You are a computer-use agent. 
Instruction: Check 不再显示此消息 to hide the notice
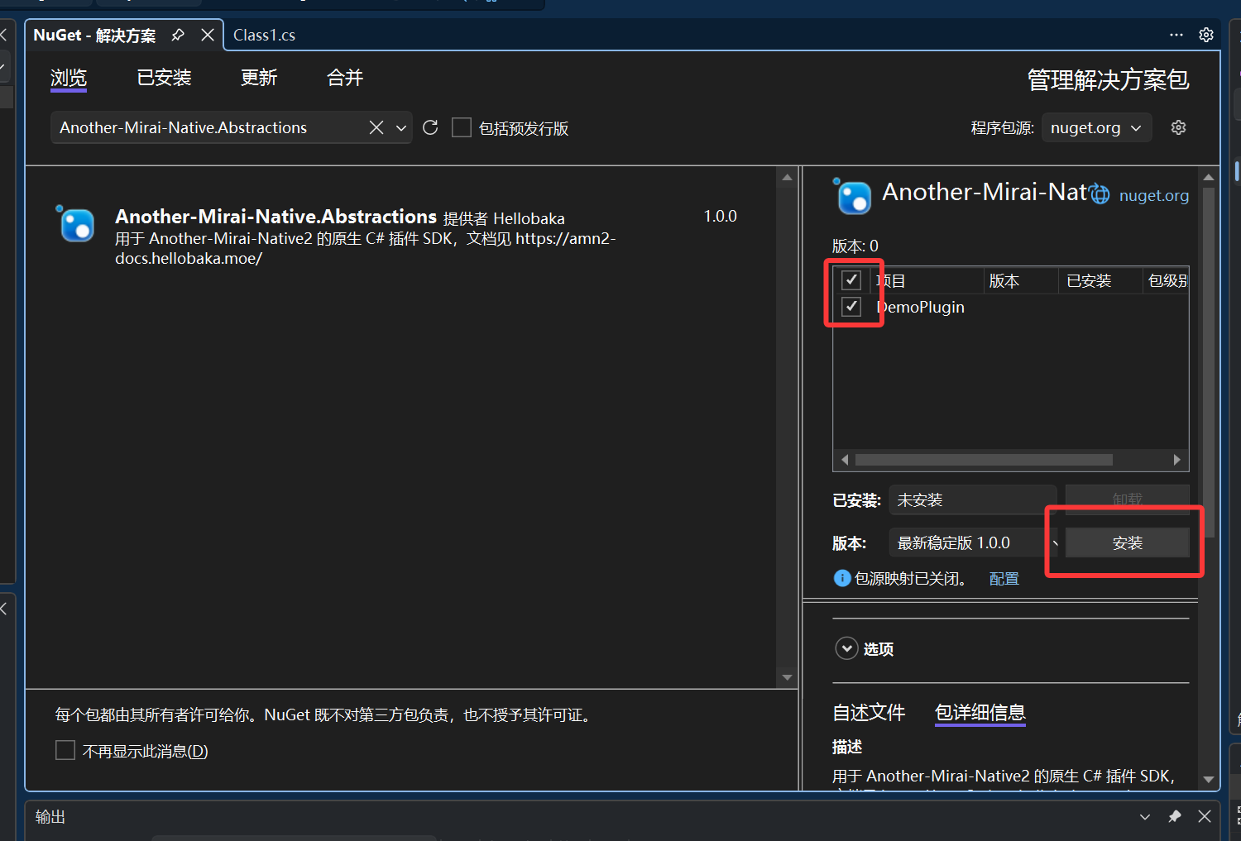click(65, 750)
